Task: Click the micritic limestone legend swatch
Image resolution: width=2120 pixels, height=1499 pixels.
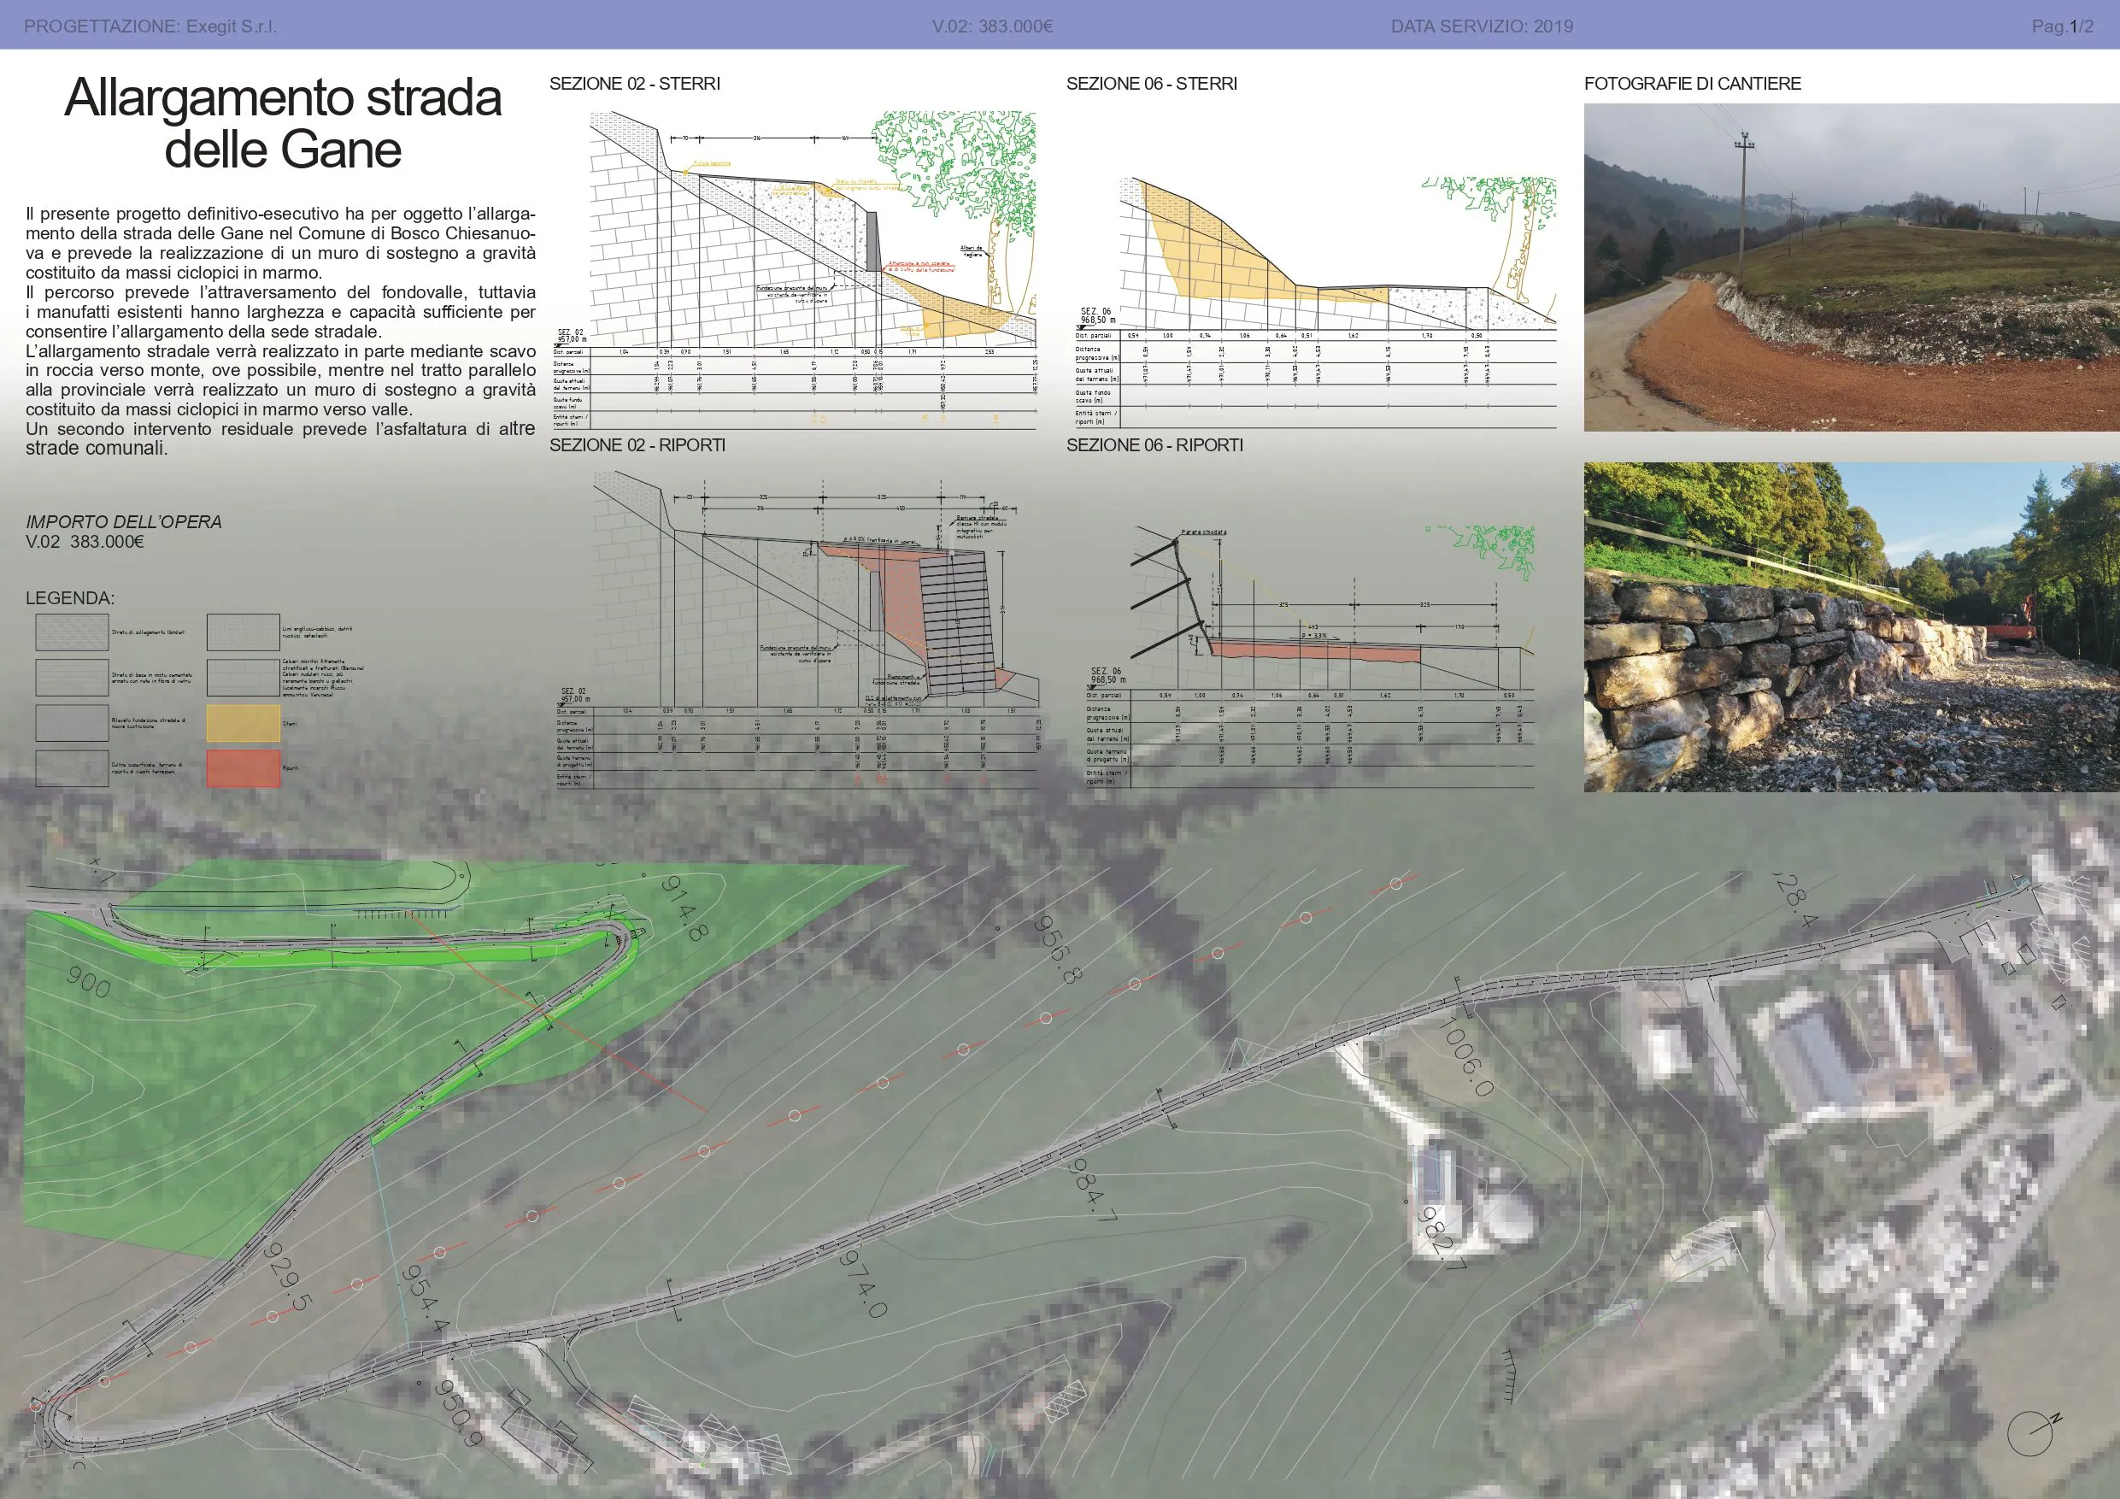Action: (243, 677)
